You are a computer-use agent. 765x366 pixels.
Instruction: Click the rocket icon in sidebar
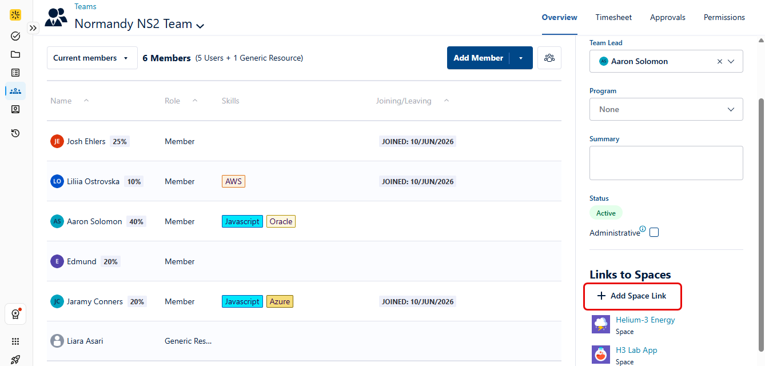15,359
